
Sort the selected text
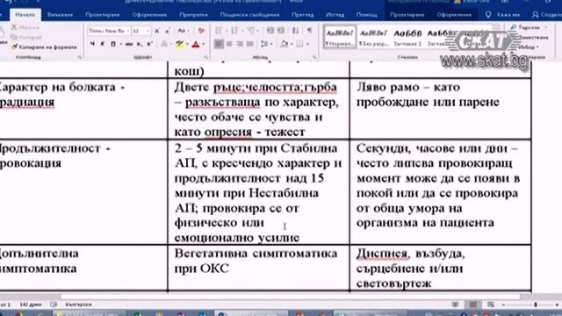(295, 31)
